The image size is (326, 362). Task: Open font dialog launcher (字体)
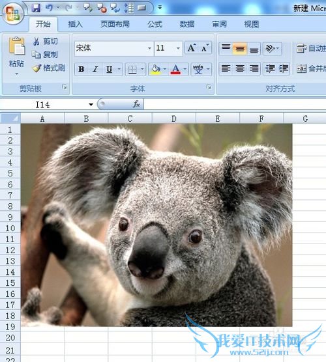point(209,87)
